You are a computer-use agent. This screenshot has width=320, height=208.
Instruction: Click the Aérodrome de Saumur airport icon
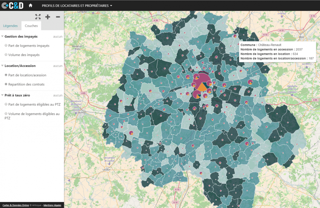(76, 113)
